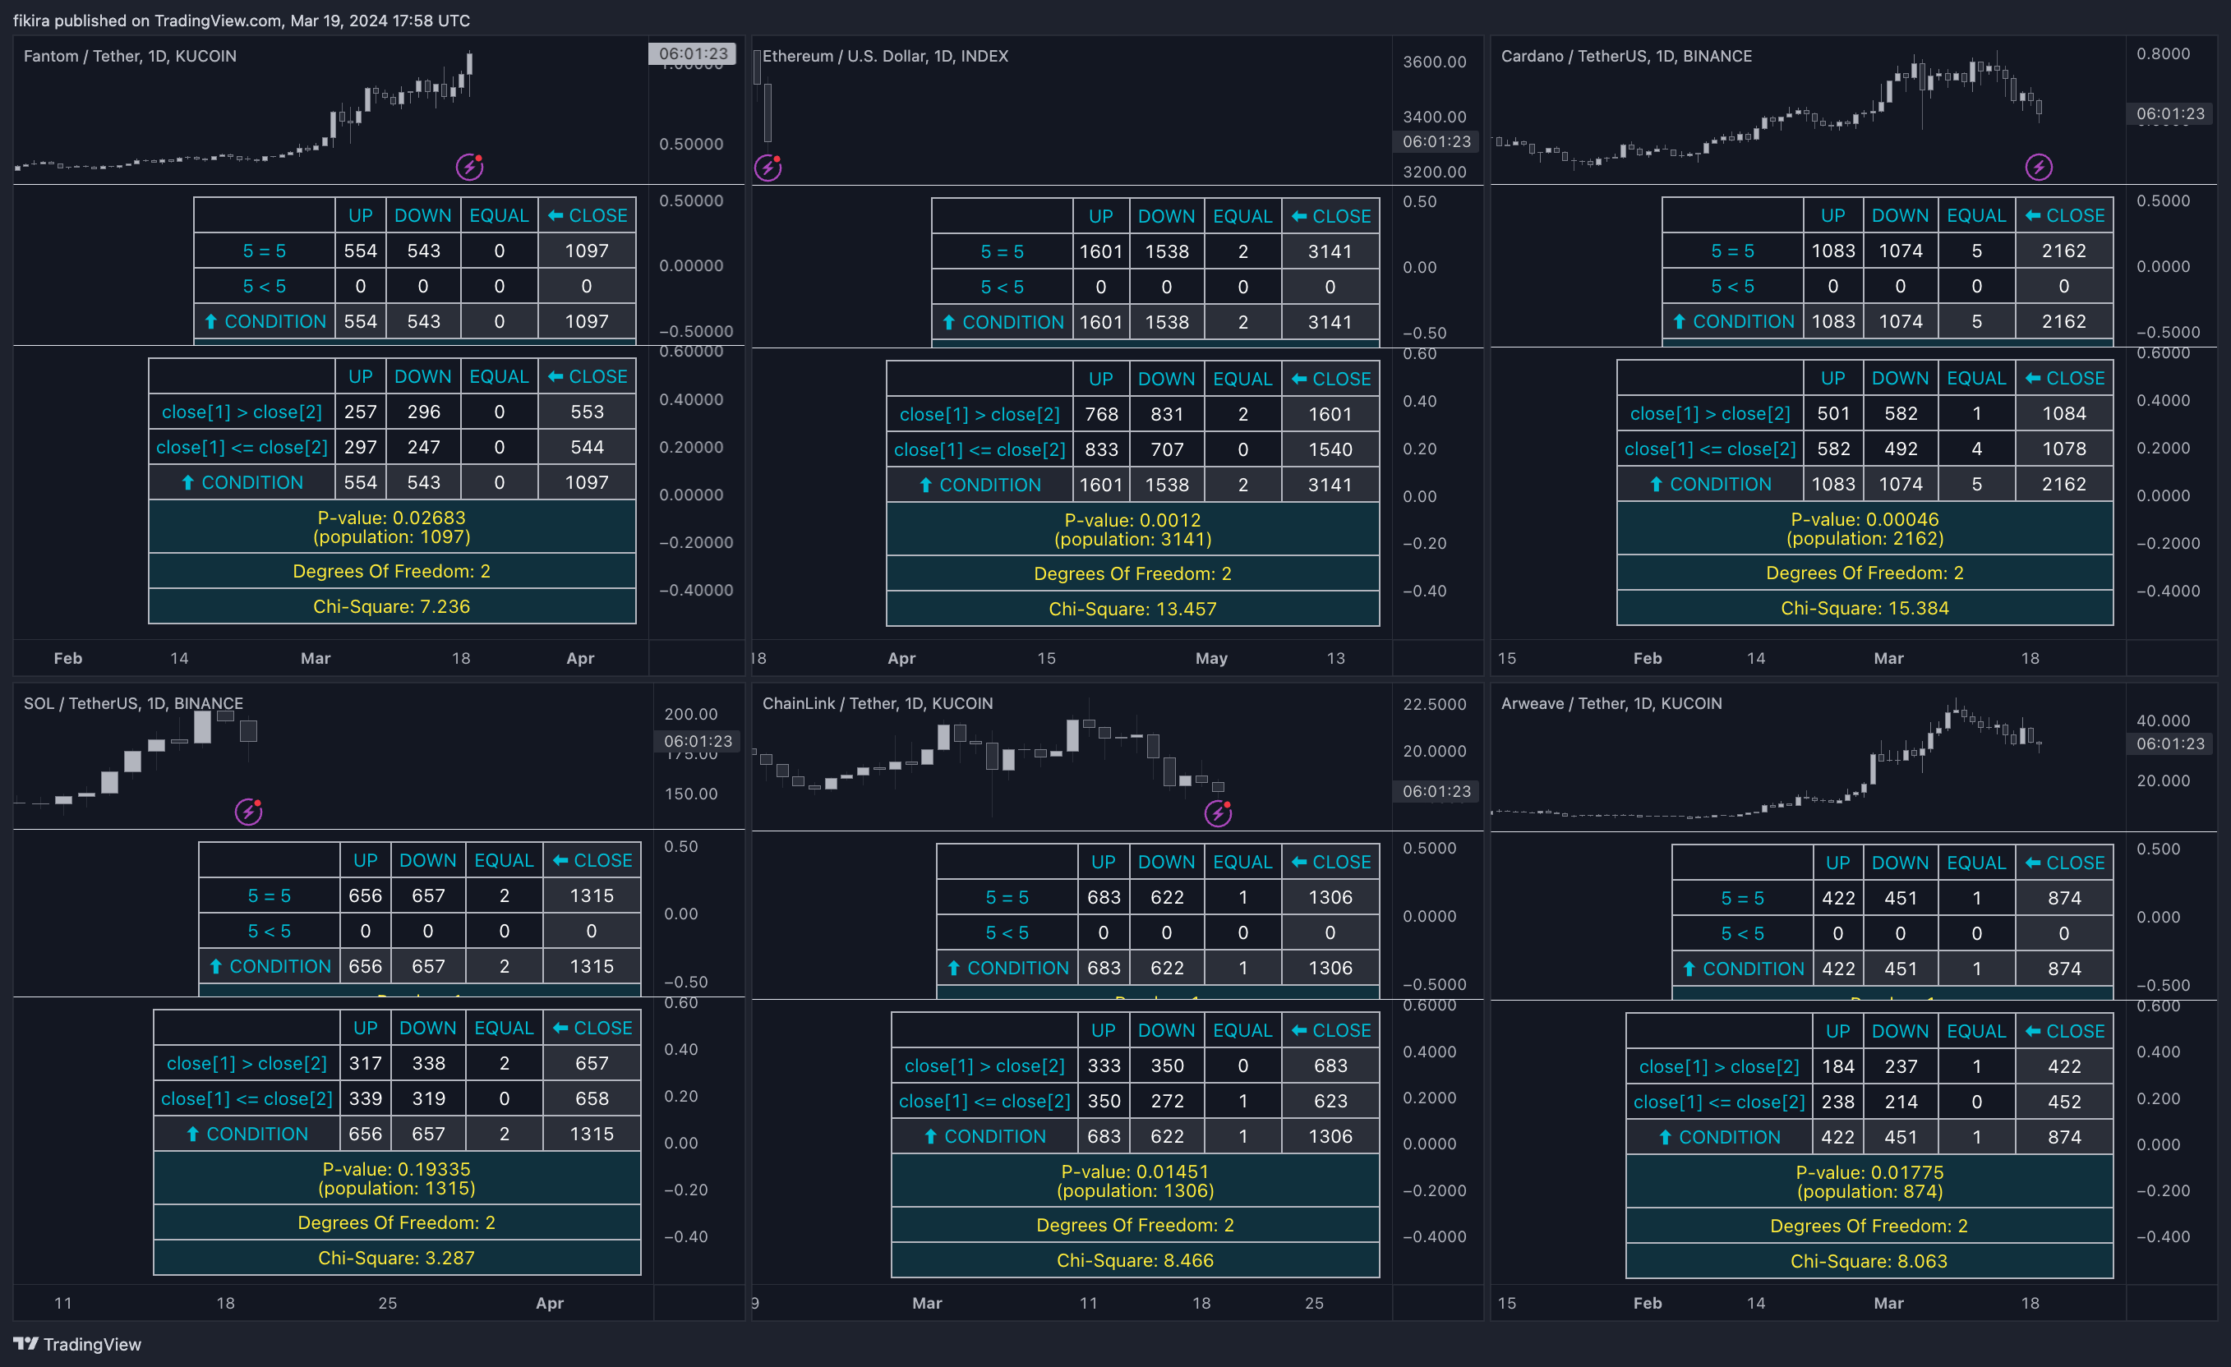Screen dimensions: 2231x1367
Task: Click 'close[1] <= close[2]' row label in Ethereum table
Action: pos(979,450)
